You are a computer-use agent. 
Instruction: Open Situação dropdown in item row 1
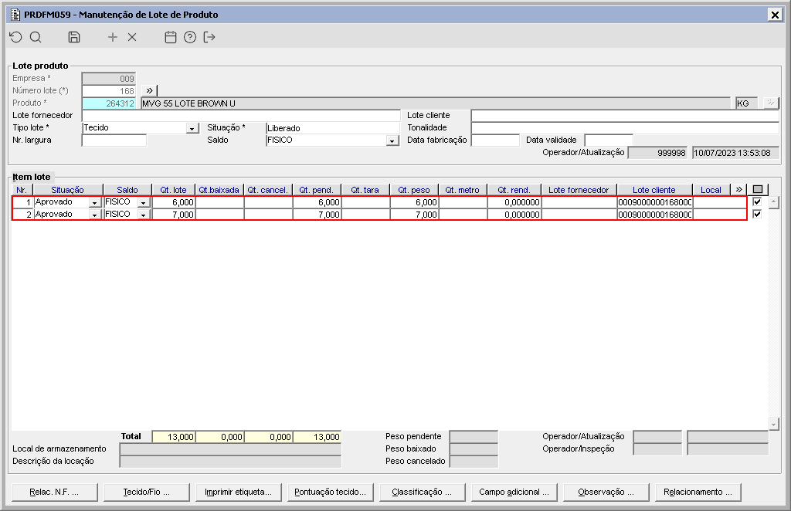click(94, 202)
